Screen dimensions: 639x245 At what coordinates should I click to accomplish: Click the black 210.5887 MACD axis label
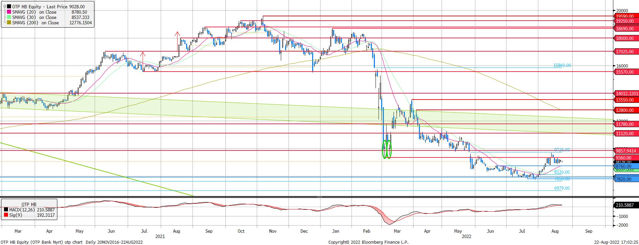pos(627,205)
